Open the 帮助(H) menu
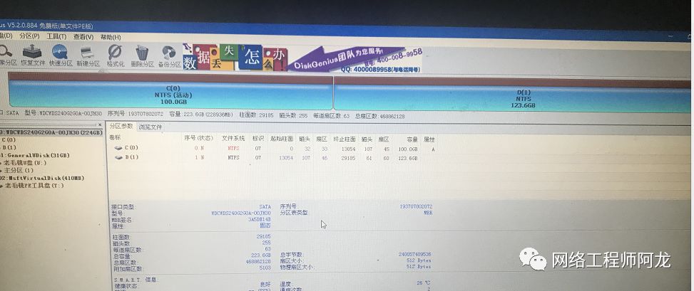694x291 pixels. pos(111,37)
